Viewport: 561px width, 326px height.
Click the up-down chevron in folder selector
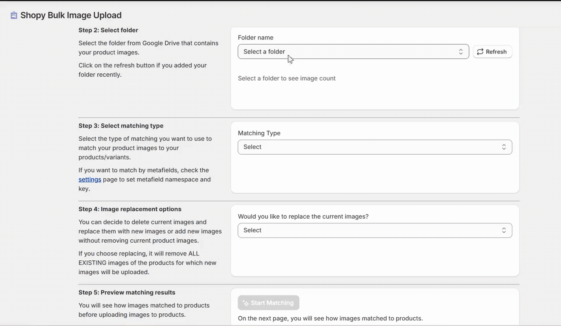(461, 52)
